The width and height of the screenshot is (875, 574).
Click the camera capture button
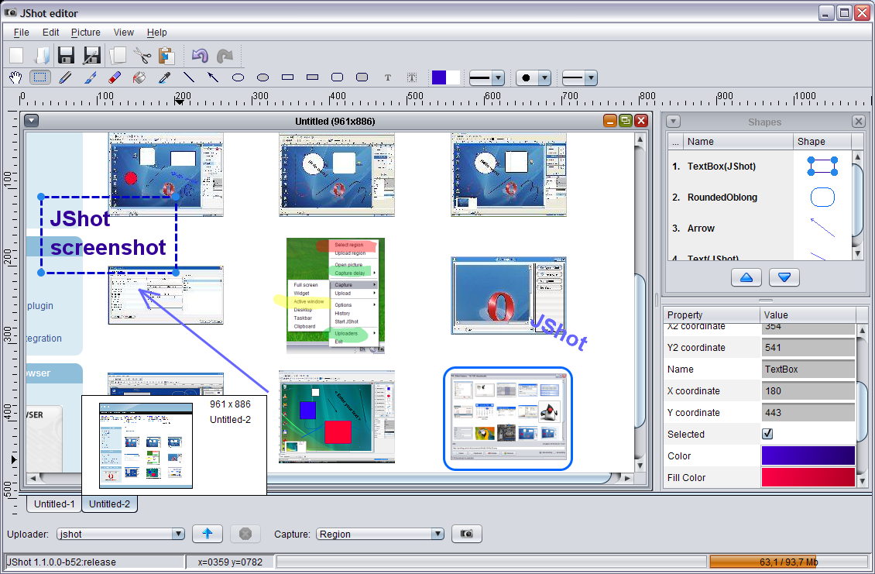467,534
